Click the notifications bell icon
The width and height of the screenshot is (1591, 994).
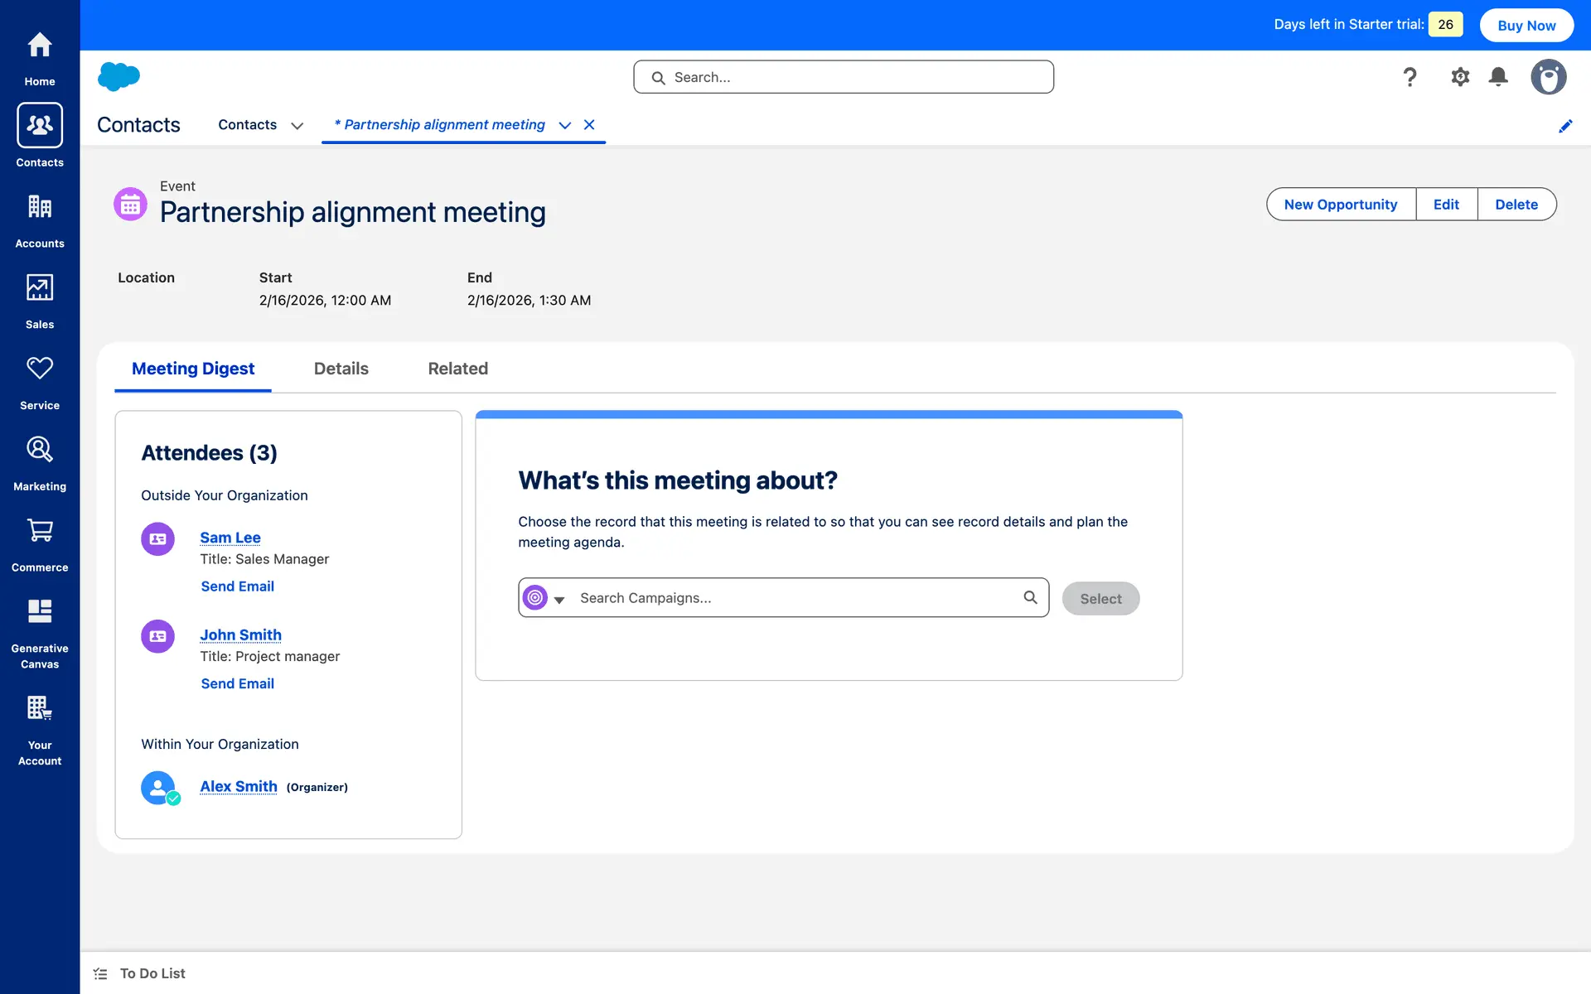coord(1497,77)
